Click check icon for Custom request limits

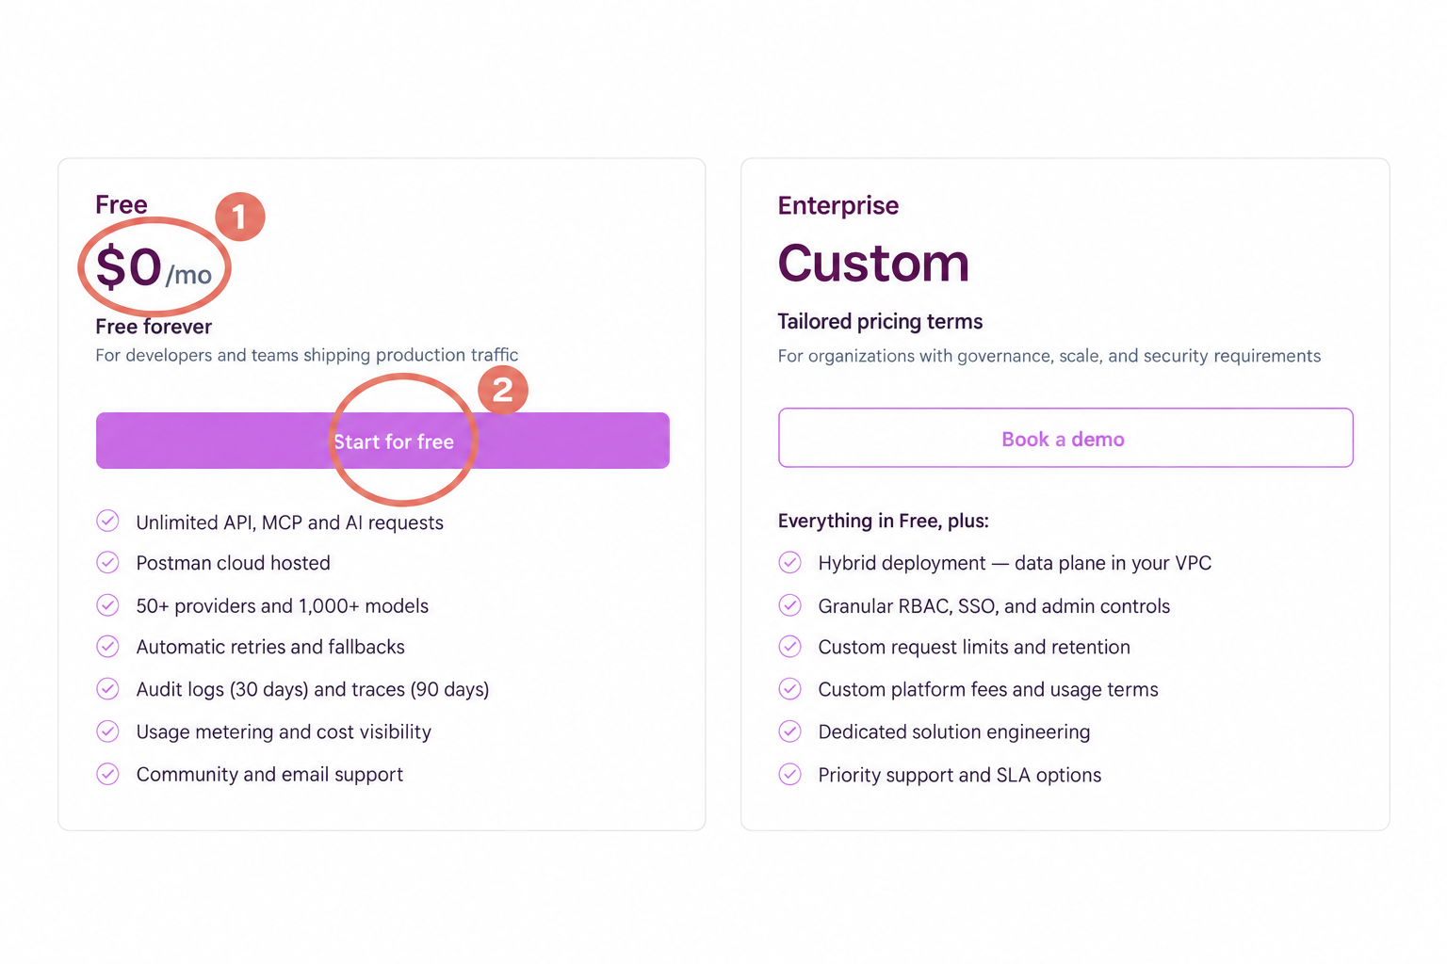pyautogui.click(x=790, y=646)
